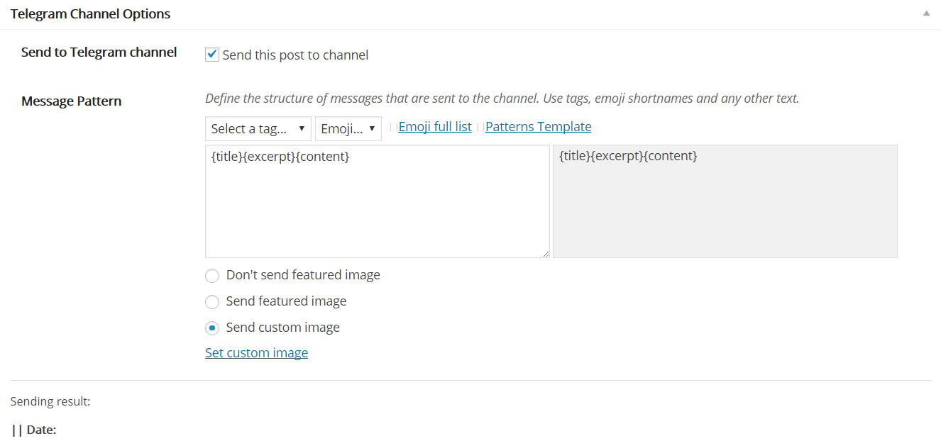Select the Send custom image radio button

(211, 328)
